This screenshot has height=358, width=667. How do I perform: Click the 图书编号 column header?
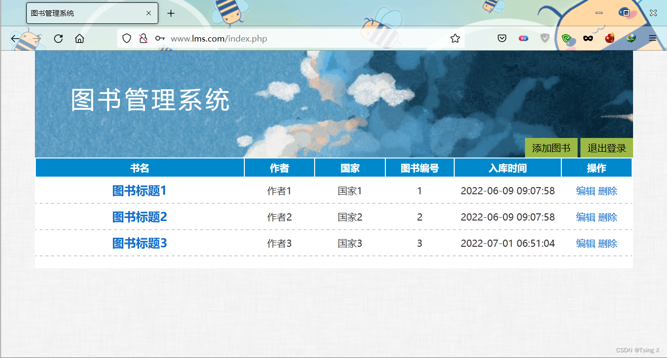click(420, 168)
